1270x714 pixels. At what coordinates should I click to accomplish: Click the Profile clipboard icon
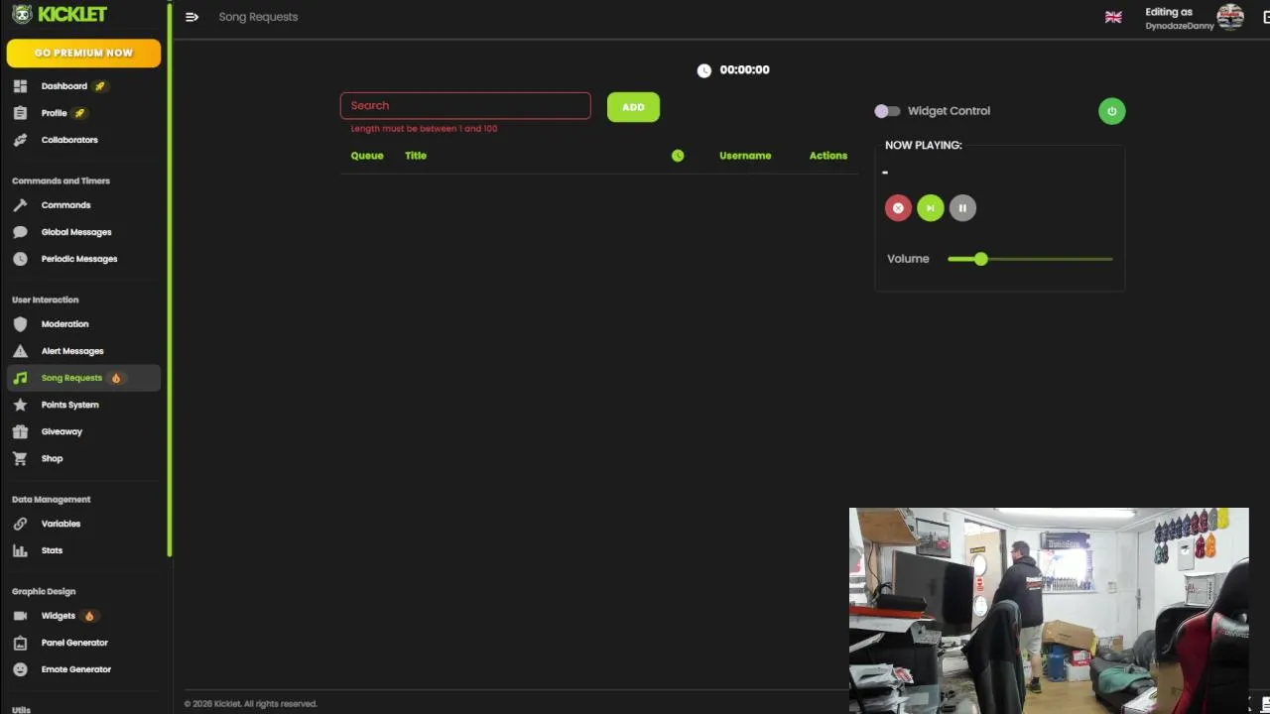point(20,113)
